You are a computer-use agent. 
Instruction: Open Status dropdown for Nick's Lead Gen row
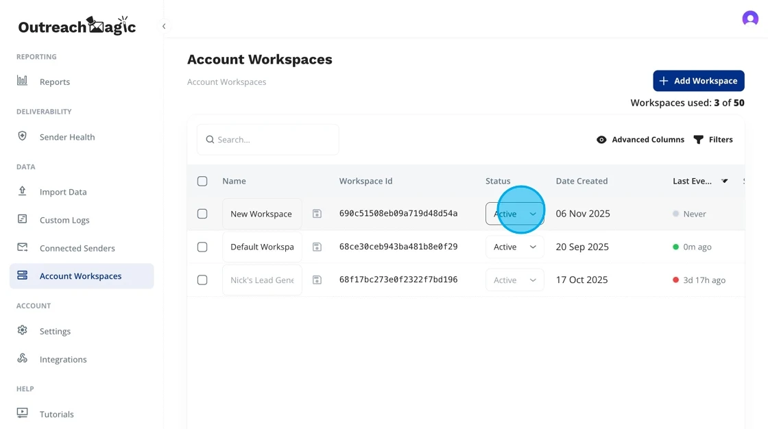pos(515,280)
